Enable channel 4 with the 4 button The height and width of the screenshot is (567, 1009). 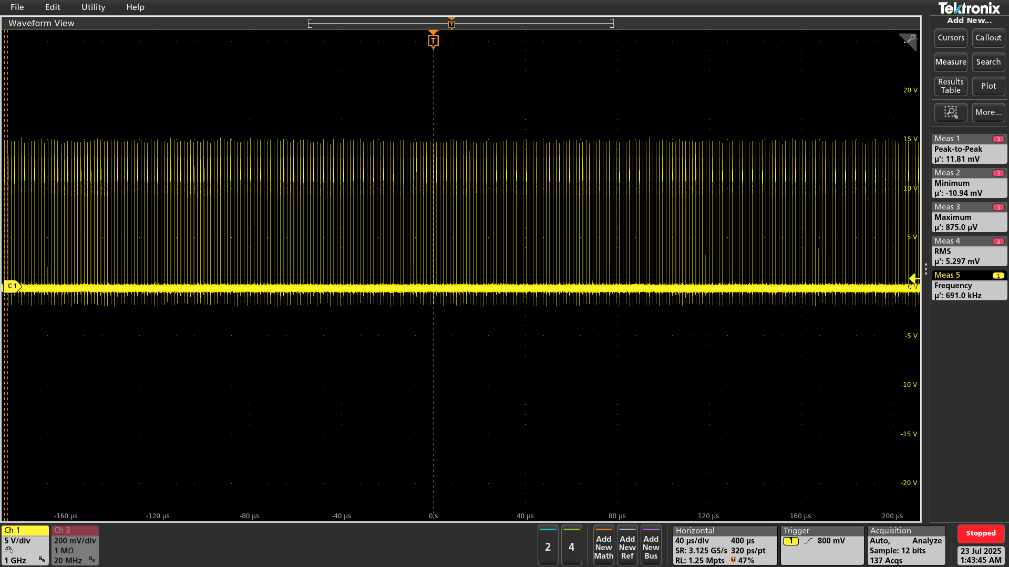tap(571, 547)
